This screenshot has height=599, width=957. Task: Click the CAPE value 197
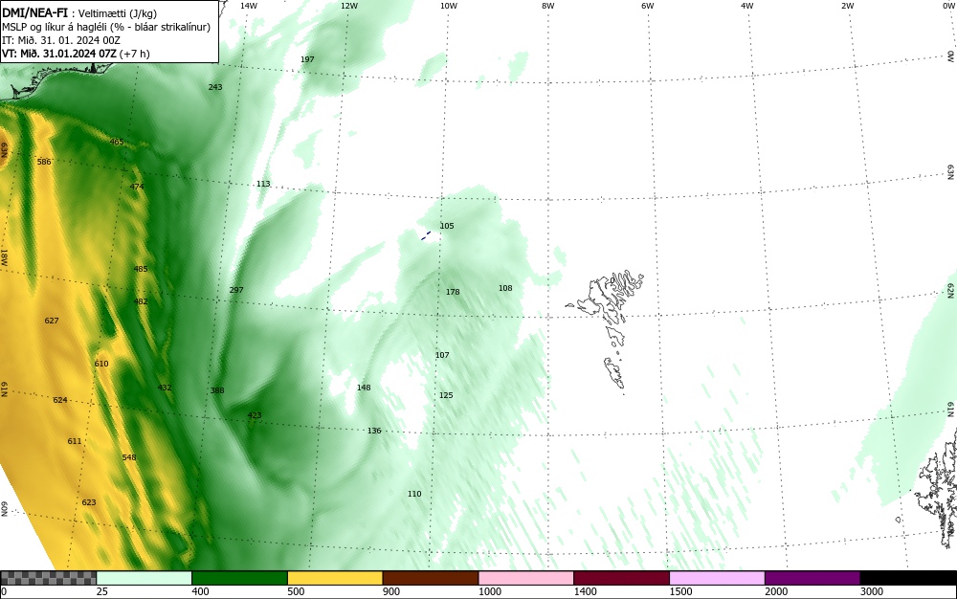307,59
